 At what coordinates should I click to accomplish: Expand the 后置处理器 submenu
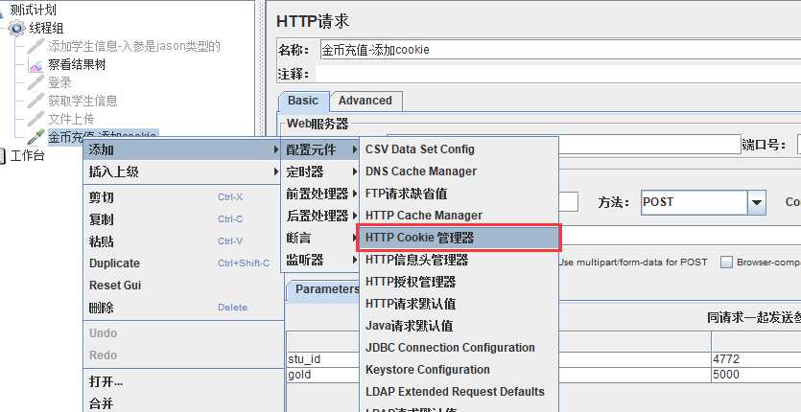pyautogui.click(x=320, y=216)
